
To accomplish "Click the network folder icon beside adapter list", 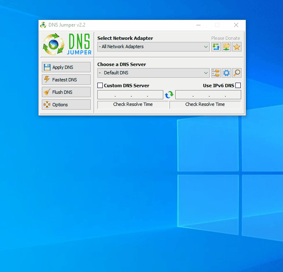I will (x=226, y=47).
